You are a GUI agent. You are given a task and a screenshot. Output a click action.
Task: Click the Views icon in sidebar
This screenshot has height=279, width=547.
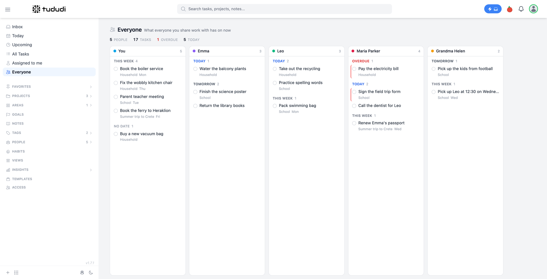point(8,161)
